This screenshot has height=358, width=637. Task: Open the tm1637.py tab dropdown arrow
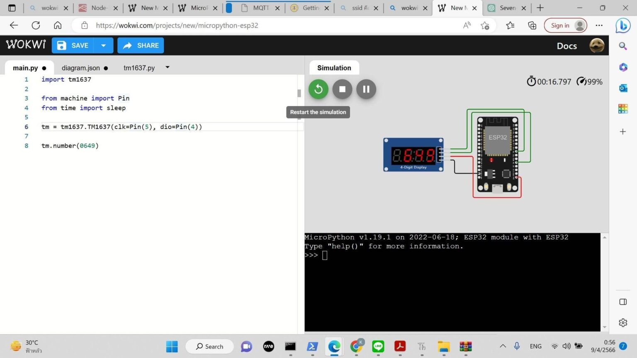pos(167,67)
